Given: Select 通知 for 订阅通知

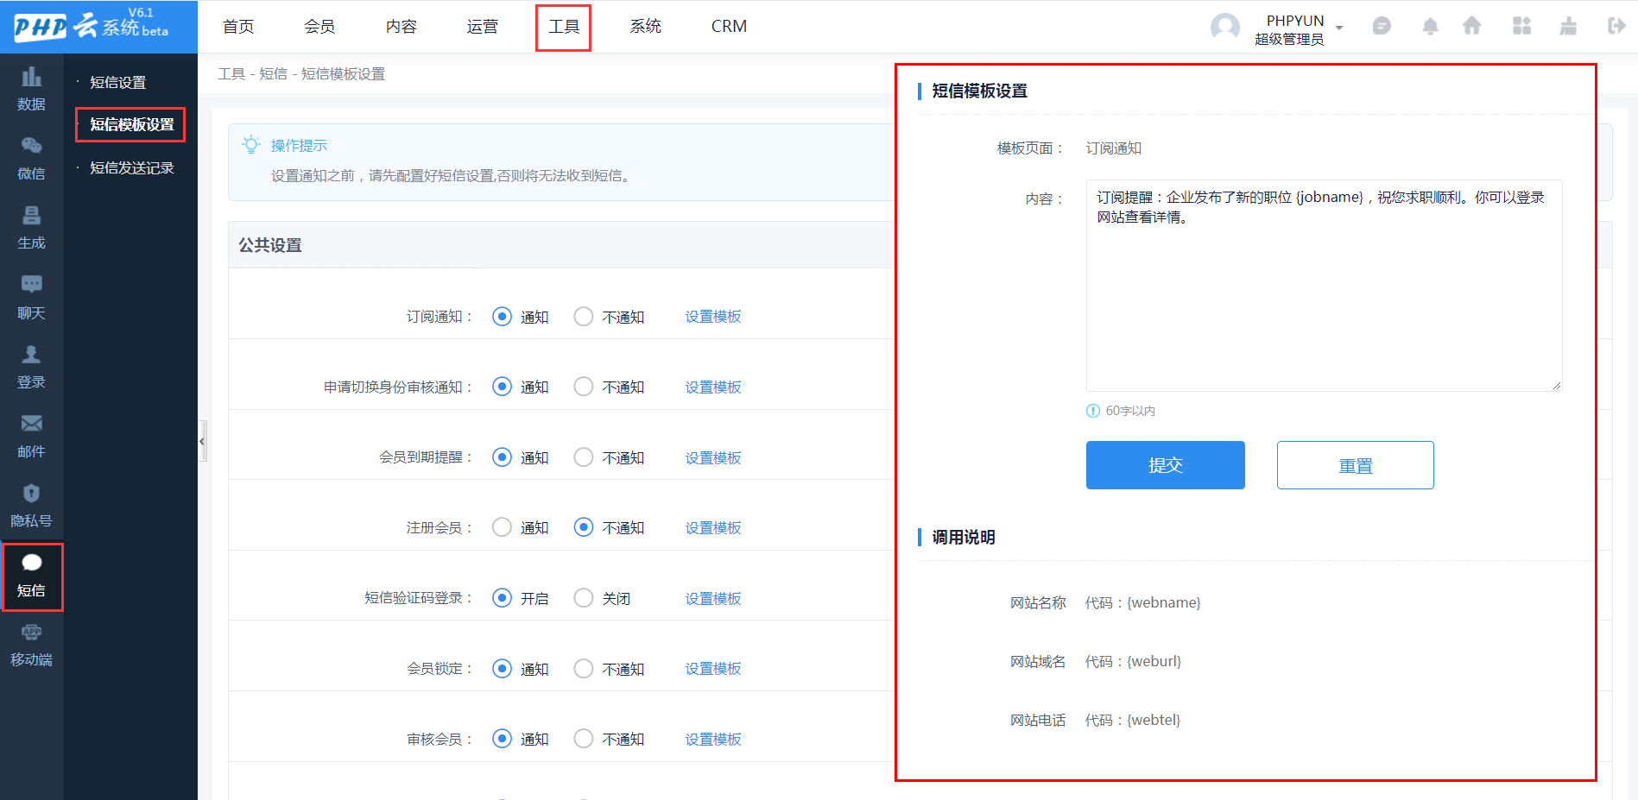Looking at the screenshot, I should [502, 317].
